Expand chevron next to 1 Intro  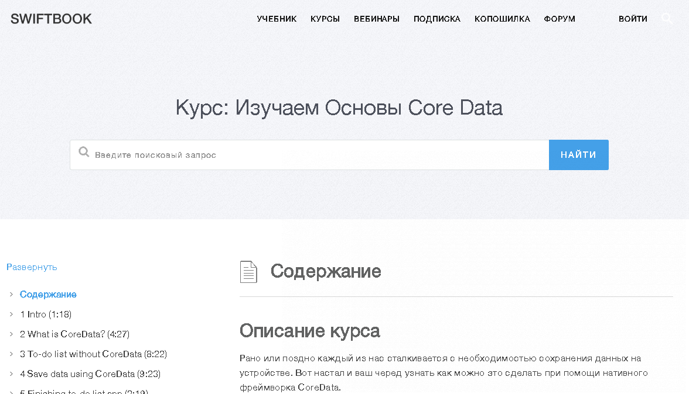click(11, 314)
